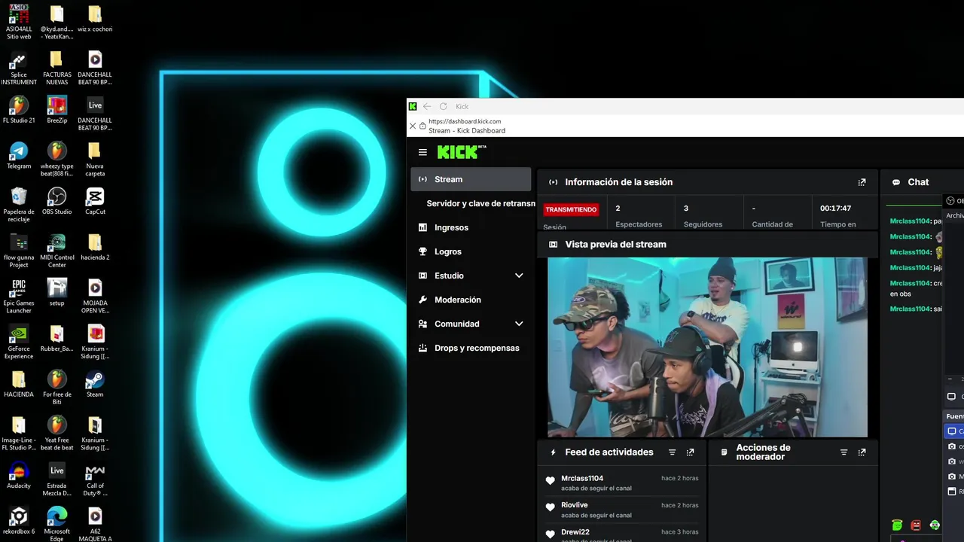The height and width of the screenshot is (542, 964).
Task: Open GeForce Experience shortcut
Action: [x=19, y=342]
